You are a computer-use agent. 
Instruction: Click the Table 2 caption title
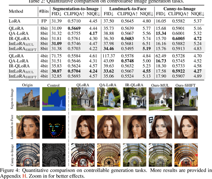tap(106, 1)
